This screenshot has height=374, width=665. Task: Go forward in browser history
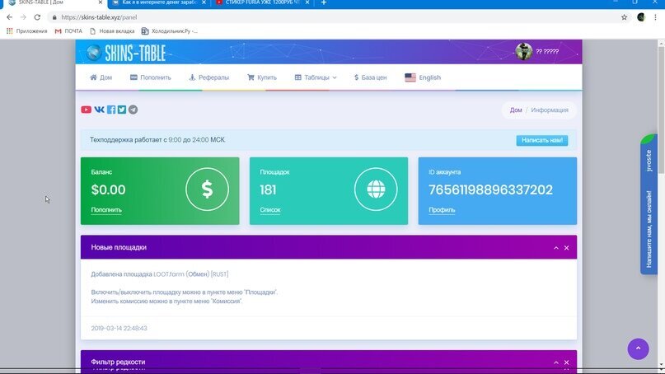click(x=23, y=17)
